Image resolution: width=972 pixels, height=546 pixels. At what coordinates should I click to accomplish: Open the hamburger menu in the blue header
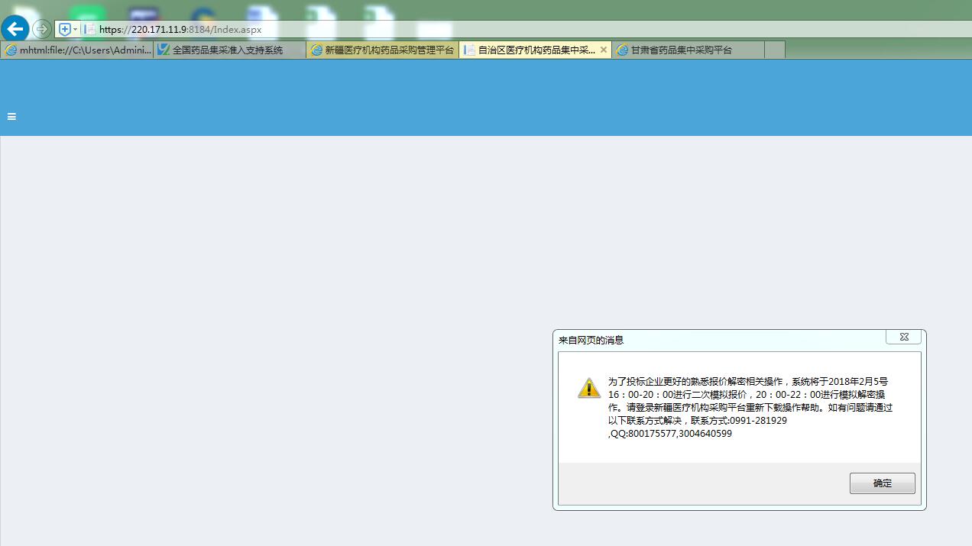[x=11, y=117]
